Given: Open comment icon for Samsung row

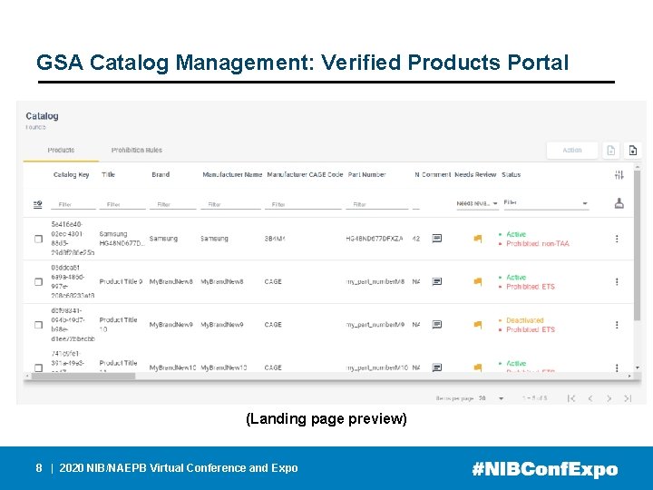Looking at the screenshot, I should click(x=436, y=239).
